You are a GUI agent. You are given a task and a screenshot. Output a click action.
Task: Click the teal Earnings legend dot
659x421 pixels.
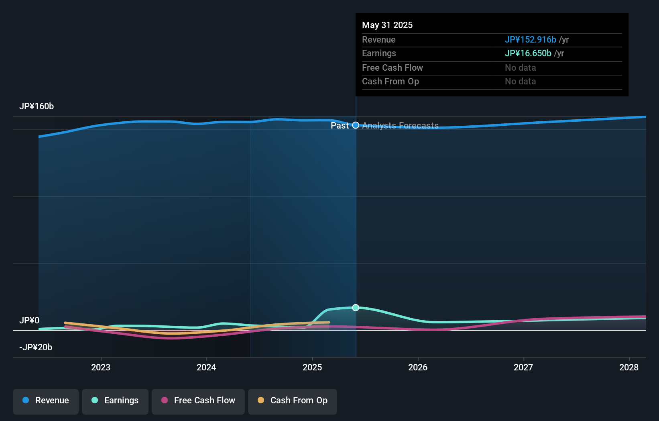point(95,400)
